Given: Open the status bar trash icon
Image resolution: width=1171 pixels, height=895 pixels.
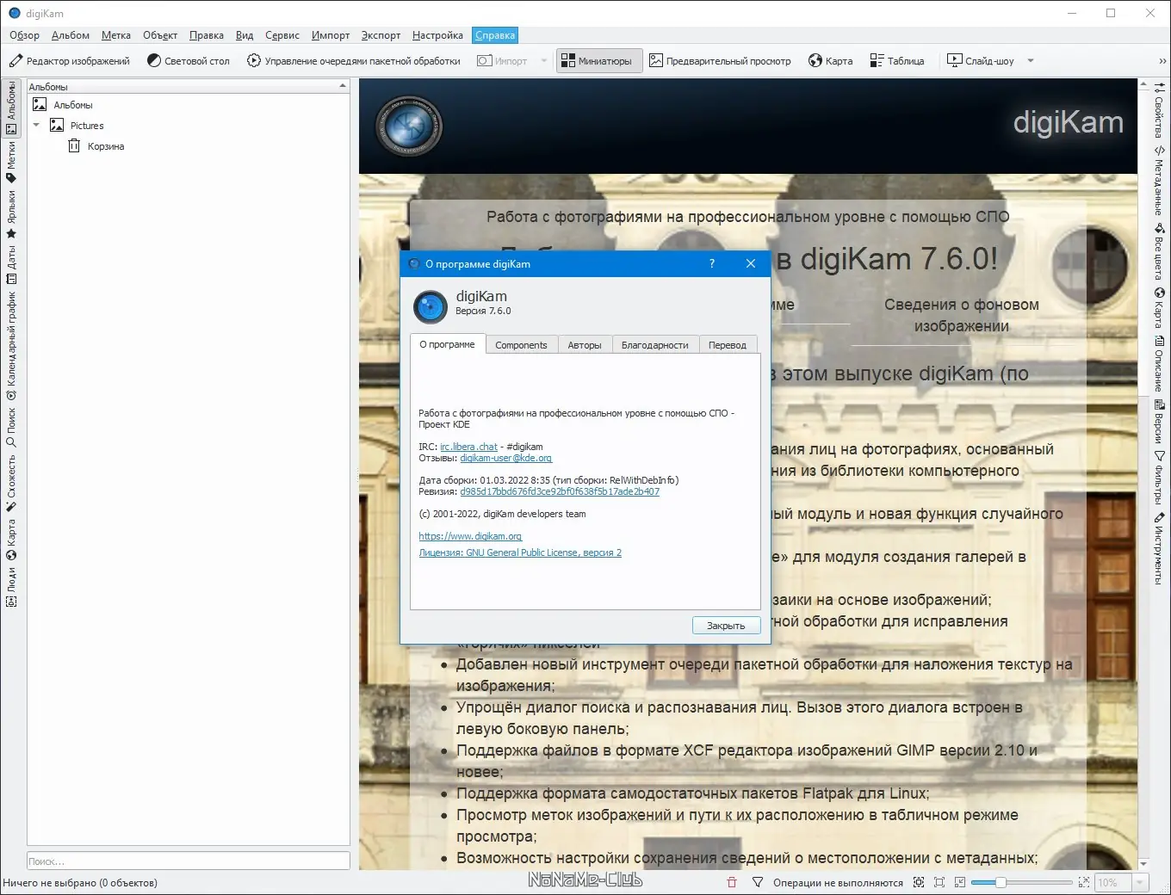Looking at the screenshot, I should (x=732, y=882).
